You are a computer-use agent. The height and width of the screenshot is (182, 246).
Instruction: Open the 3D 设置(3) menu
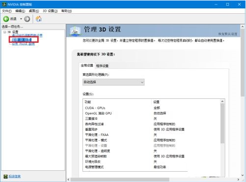pyautogui.click(x=50, y=11)
